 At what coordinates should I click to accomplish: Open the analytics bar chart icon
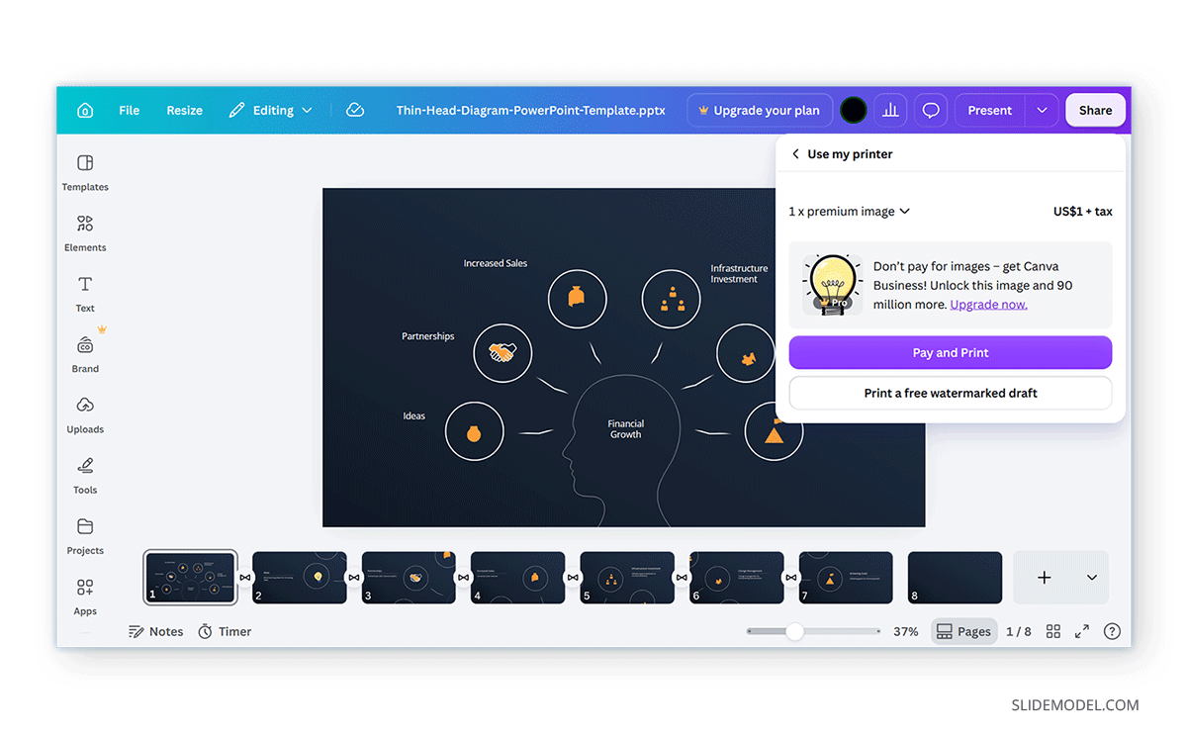890,111
